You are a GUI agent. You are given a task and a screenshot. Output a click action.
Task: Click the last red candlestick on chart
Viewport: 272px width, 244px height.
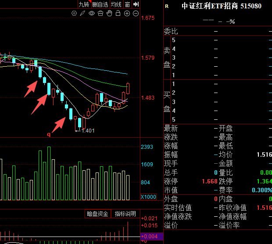tap(128, 89)
